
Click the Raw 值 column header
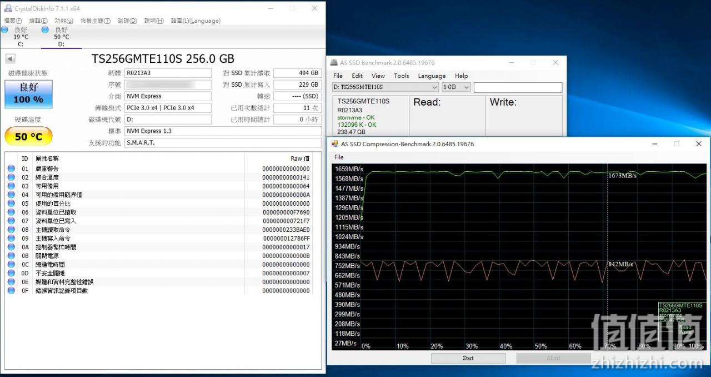click(300, 158)
